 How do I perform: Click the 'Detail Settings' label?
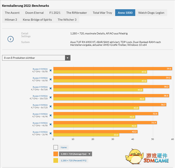tap(26, 35)
